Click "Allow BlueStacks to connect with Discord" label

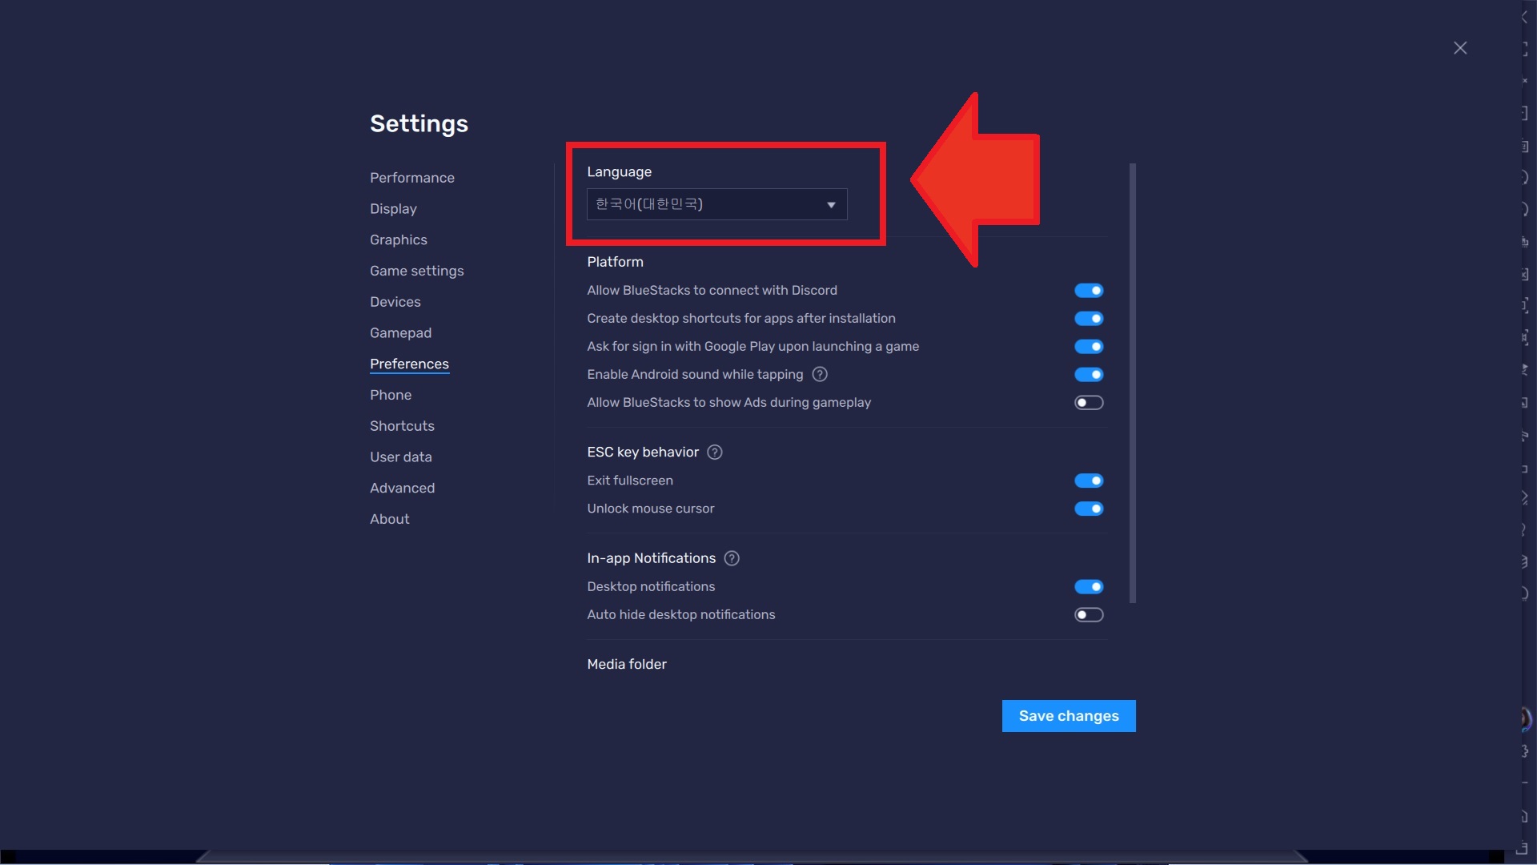pos(712,291)
